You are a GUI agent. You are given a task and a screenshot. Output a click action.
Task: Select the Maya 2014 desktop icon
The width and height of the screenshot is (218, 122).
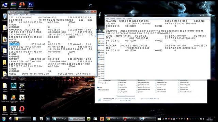[x=14, y=87]
